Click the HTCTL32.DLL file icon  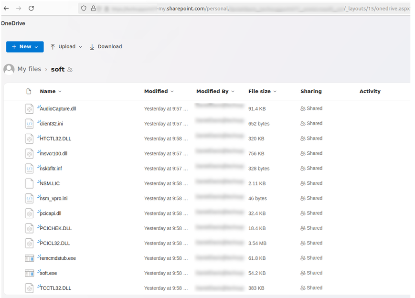tap(30, 138)
